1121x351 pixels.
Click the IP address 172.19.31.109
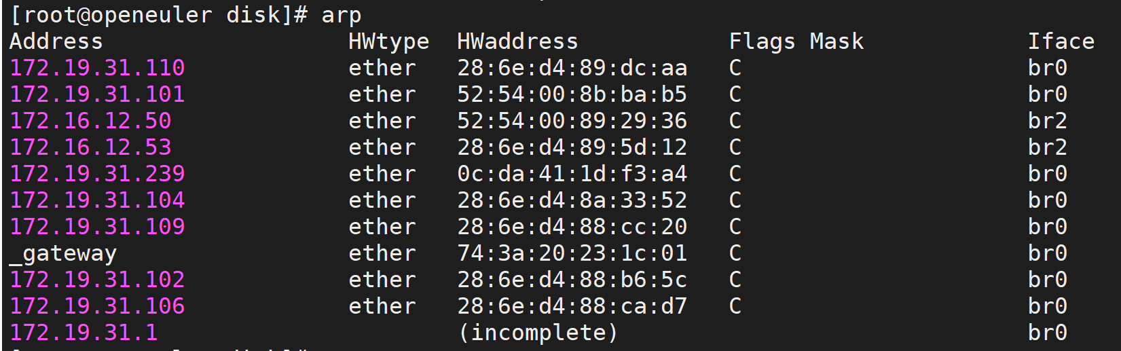point(97,227)
